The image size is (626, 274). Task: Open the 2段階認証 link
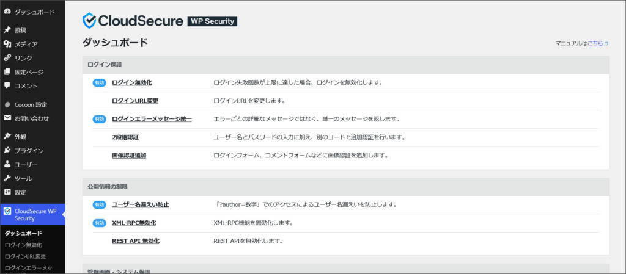click(125, 137)
